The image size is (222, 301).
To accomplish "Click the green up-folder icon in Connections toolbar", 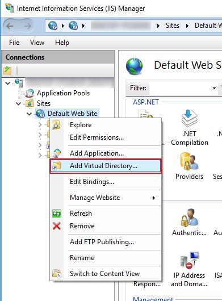I will [7, 70].
